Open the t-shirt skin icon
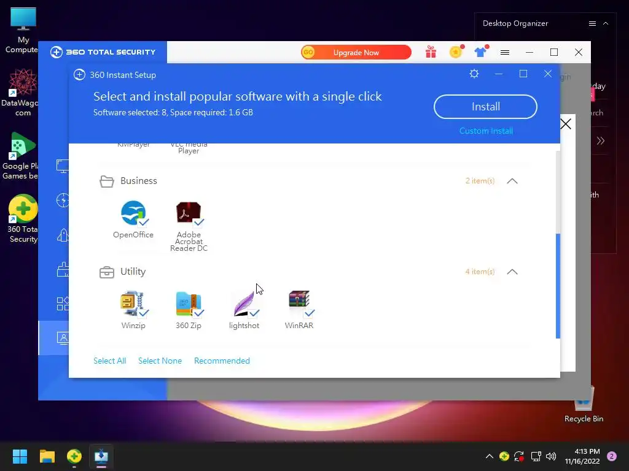 point(480,52)
